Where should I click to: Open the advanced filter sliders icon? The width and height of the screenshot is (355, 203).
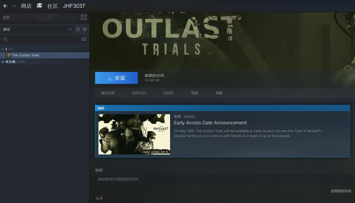point(84,39)
